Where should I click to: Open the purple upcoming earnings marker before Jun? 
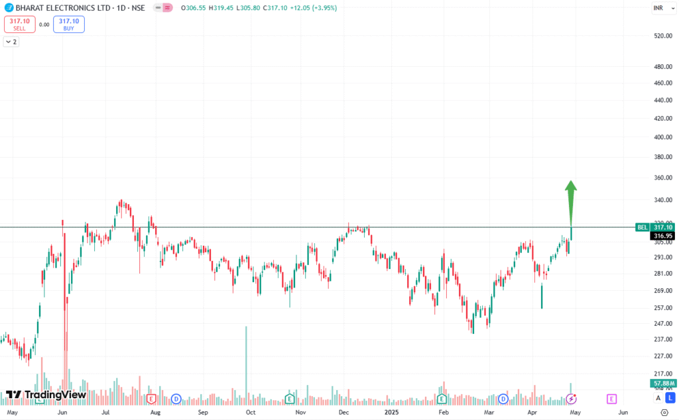click(x=611, y=399)
